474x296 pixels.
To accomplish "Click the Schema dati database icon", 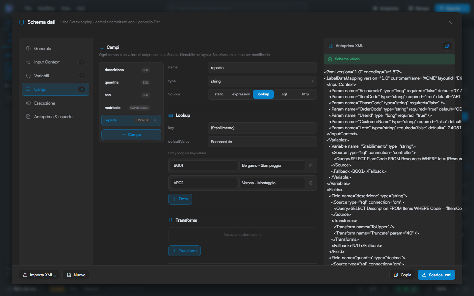I will pyautogui.click(x=22, y=22).
